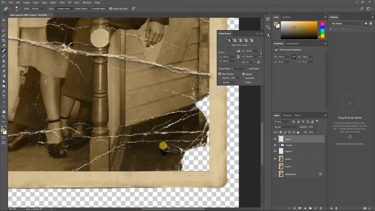The width and height of the screenshot is (375, 211).
Task: Click new adjustment layer icon
Action: tap(305, 209)
